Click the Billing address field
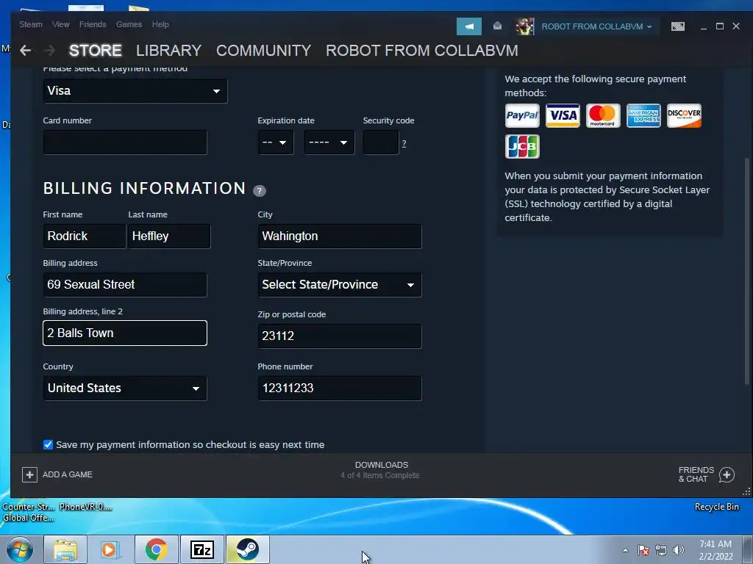The width and height of the screenshot is (753, 564). (125, 285)
